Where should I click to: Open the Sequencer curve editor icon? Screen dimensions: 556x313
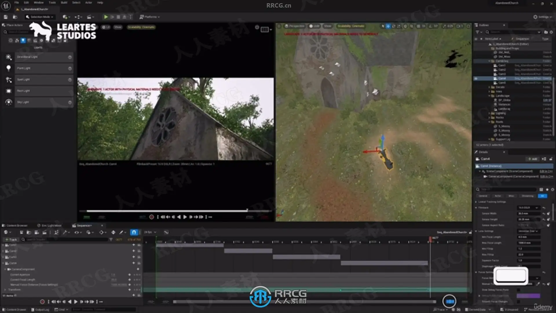pos(166,232)
